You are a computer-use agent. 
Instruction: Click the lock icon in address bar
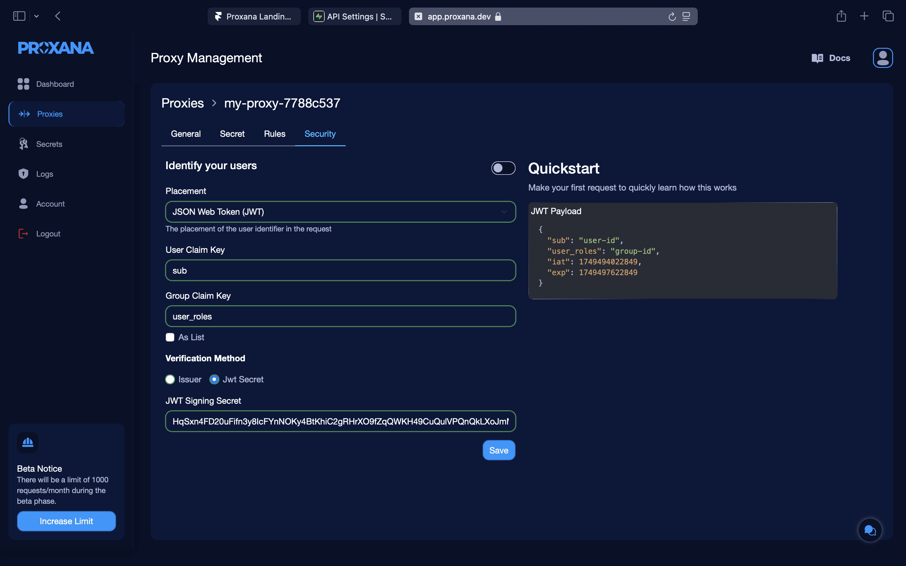coord(498,16)
